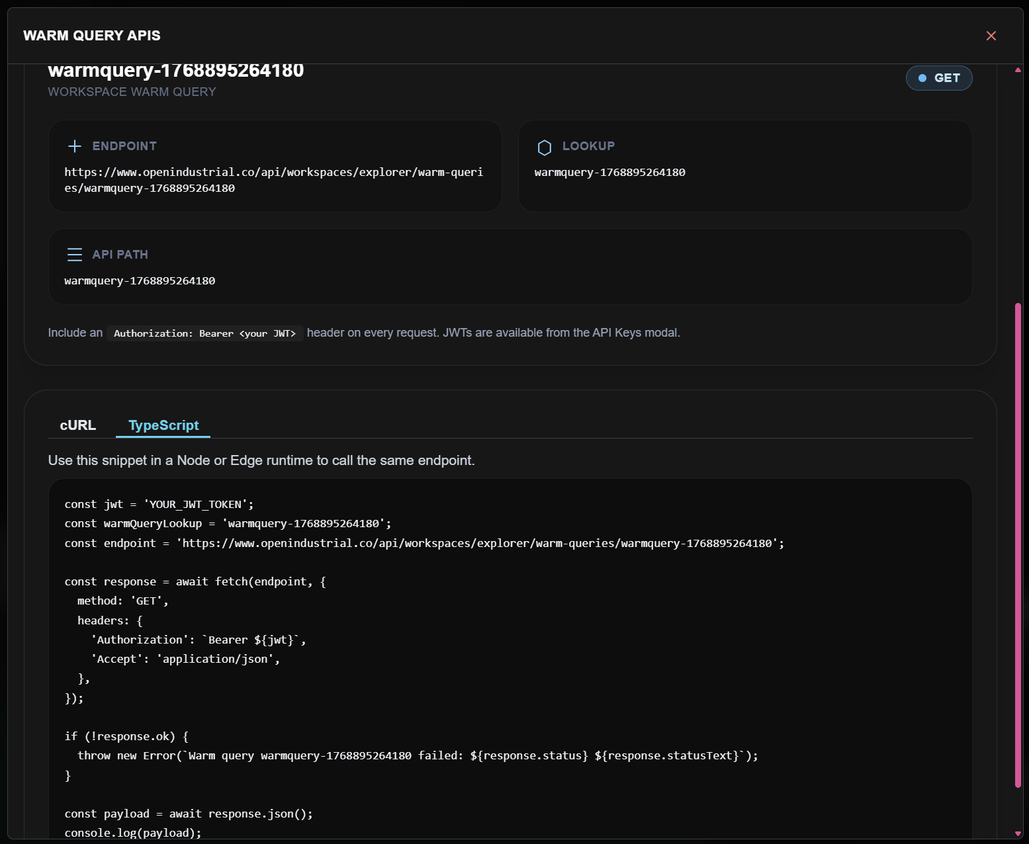Click the API PATH card label

pos(120,255)
